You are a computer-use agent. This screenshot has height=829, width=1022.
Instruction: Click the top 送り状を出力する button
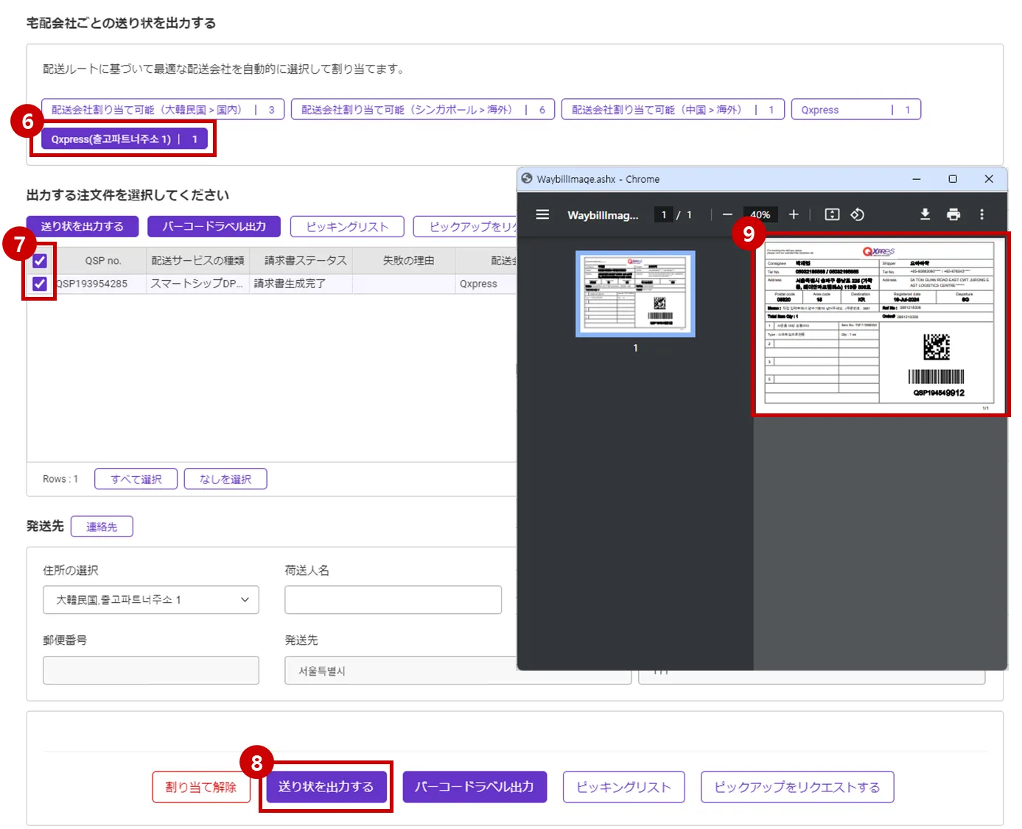[x=83, y=226]
